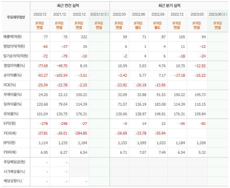Select the 2023.06(E) estimate column header
This screenshot has height=188, width=230.
click(x=218, y=14)
